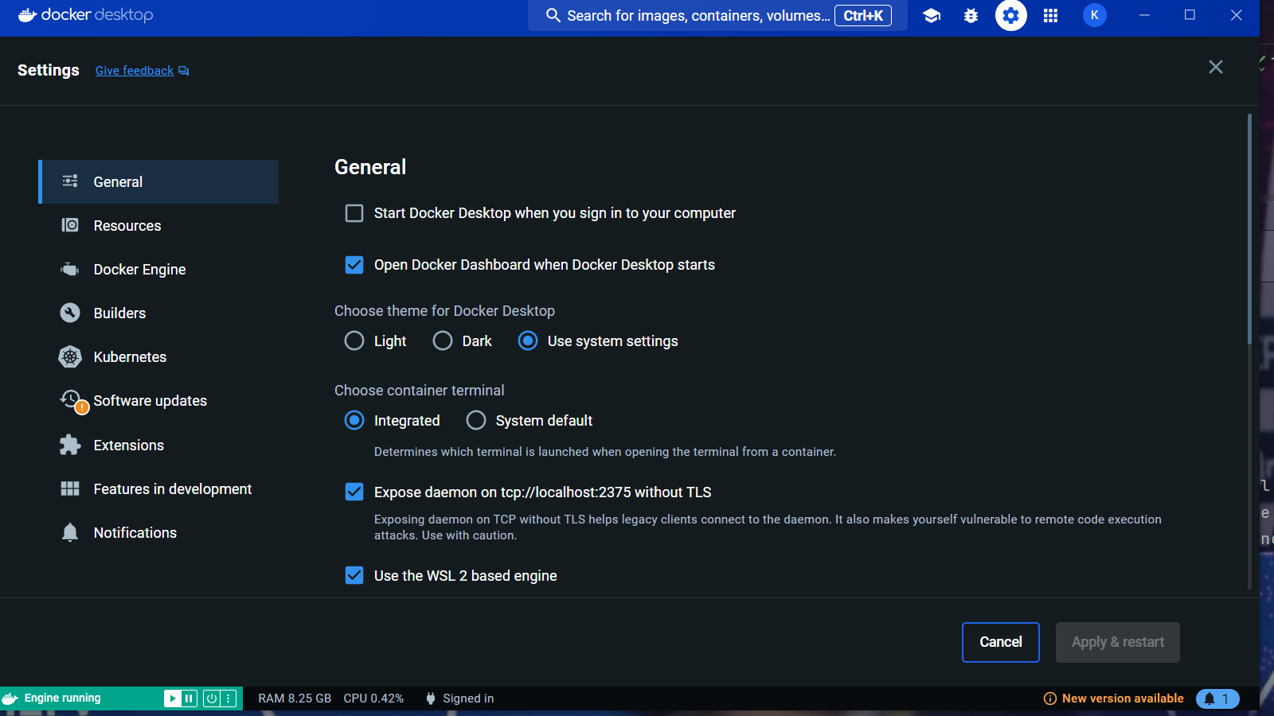1274x716 pixels.
Task: Click the Engine running status label
Action: pos(62,698)
